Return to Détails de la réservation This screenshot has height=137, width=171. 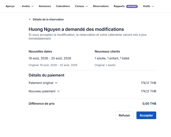[48, 19]
